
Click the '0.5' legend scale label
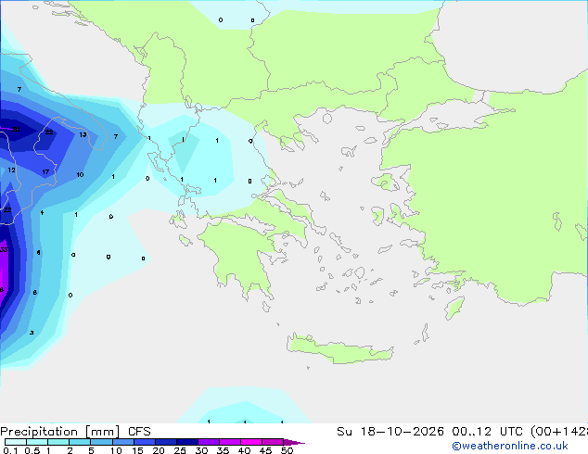pyautogui.click(x=32, y=450)
